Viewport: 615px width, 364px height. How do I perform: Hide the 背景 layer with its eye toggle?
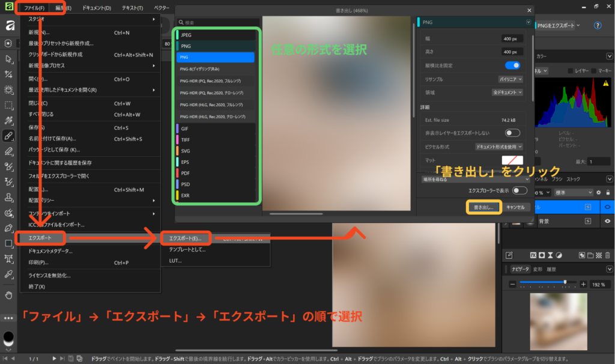click(x=607, y=221)
